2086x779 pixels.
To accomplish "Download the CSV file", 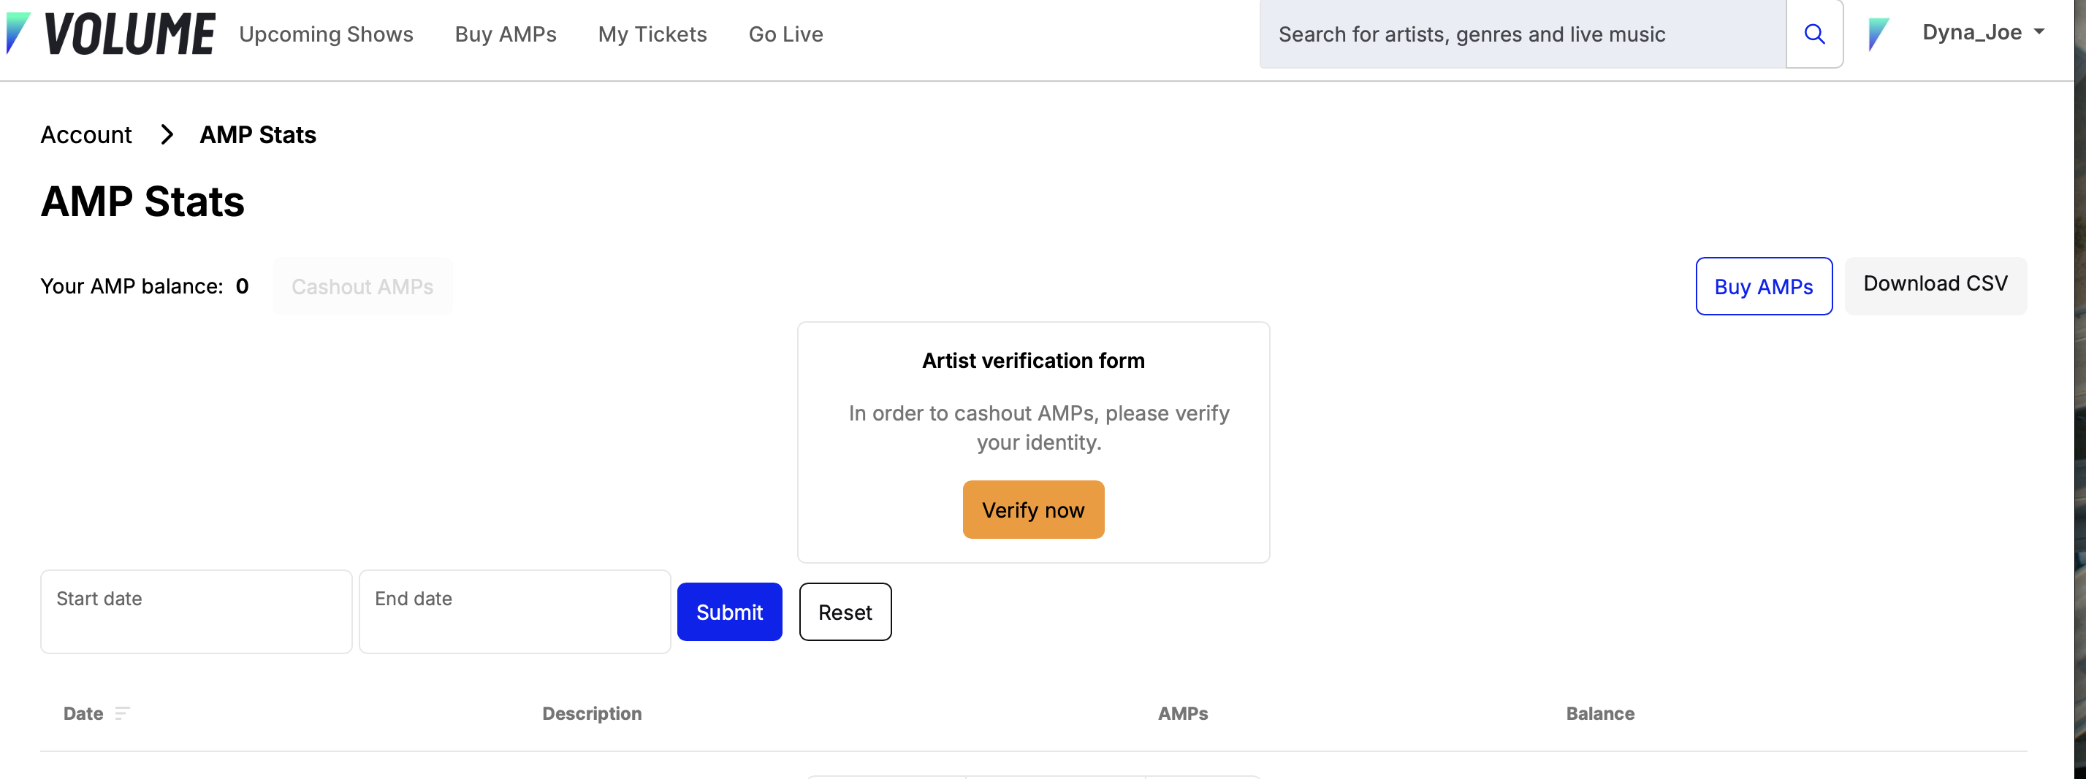I will tap(1935, 285).
